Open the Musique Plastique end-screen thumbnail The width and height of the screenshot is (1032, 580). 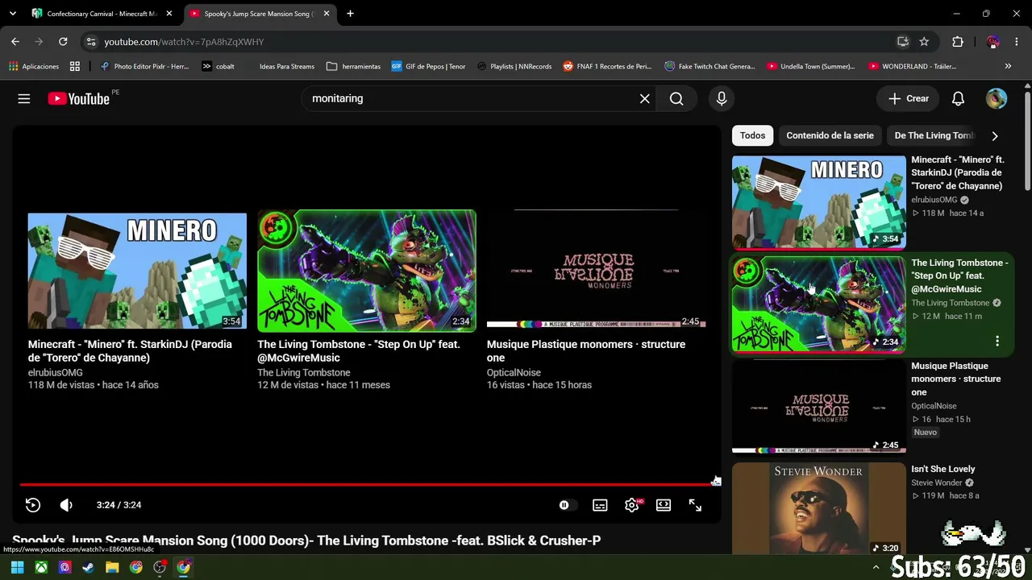[x=596, y=271]
